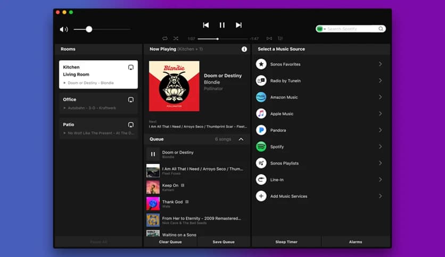Open the Sonos Favorites star icon
This screenshot has width=445, height=257.
pos(261,64)
